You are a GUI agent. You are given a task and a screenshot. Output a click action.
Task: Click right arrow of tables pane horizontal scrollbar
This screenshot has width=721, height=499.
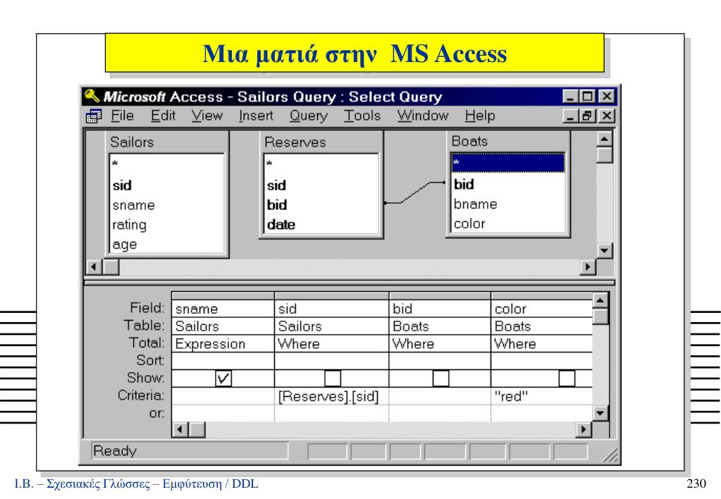click(x=588, y=266)
